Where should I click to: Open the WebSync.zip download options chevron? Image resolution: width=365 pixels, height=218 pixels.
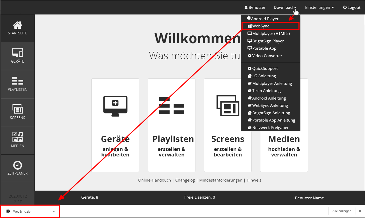pyautogui.click(x=54, y=211)
